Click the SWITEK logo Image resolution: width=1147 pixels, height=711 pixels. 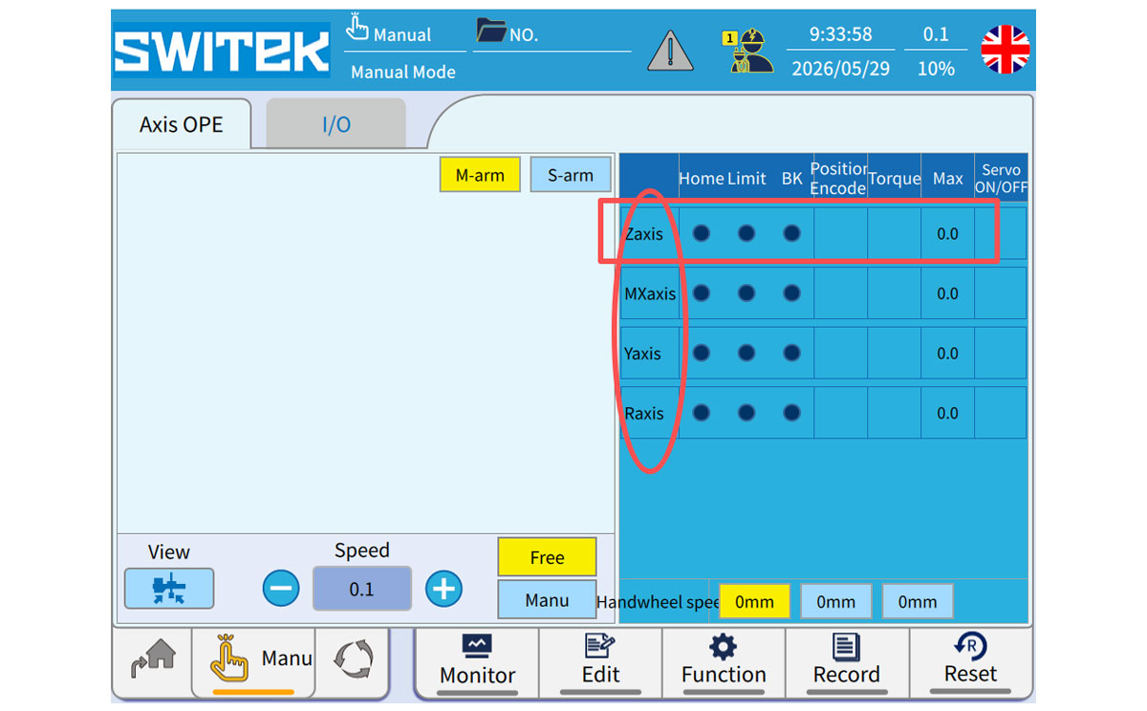(222, 51)
